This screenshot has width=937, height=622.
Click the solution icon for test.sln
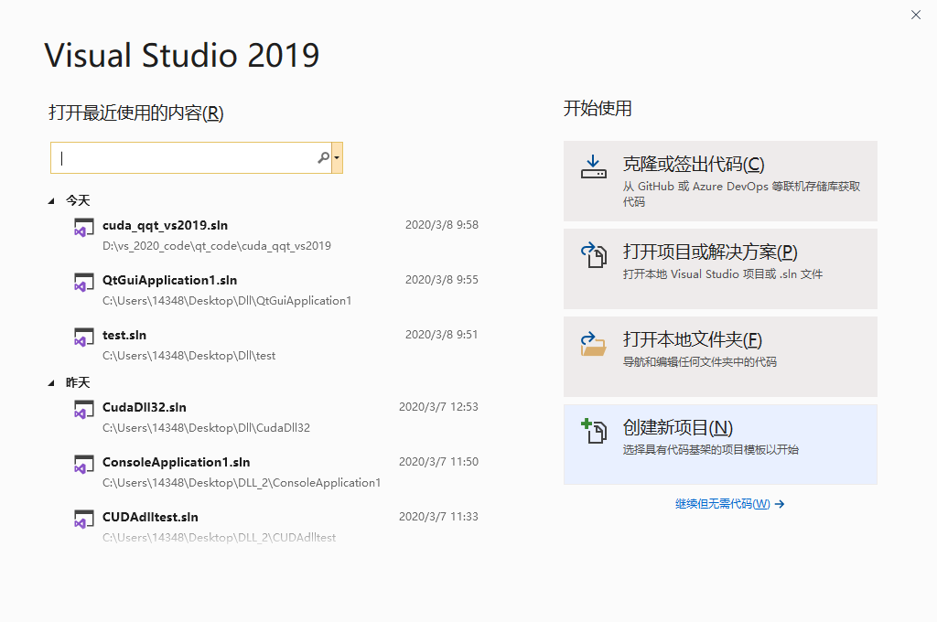click(83, 337)
